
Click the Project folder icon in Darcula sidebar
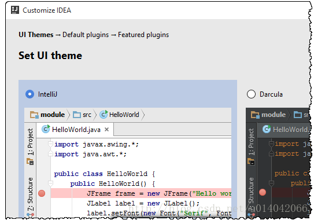(x=251, y=162)
